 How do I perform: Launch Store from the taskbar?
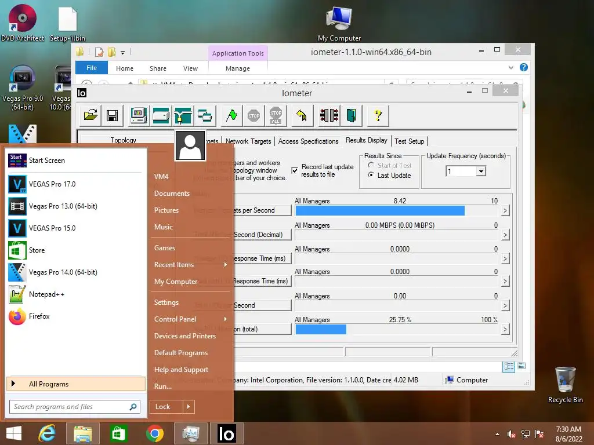point(118,433)
